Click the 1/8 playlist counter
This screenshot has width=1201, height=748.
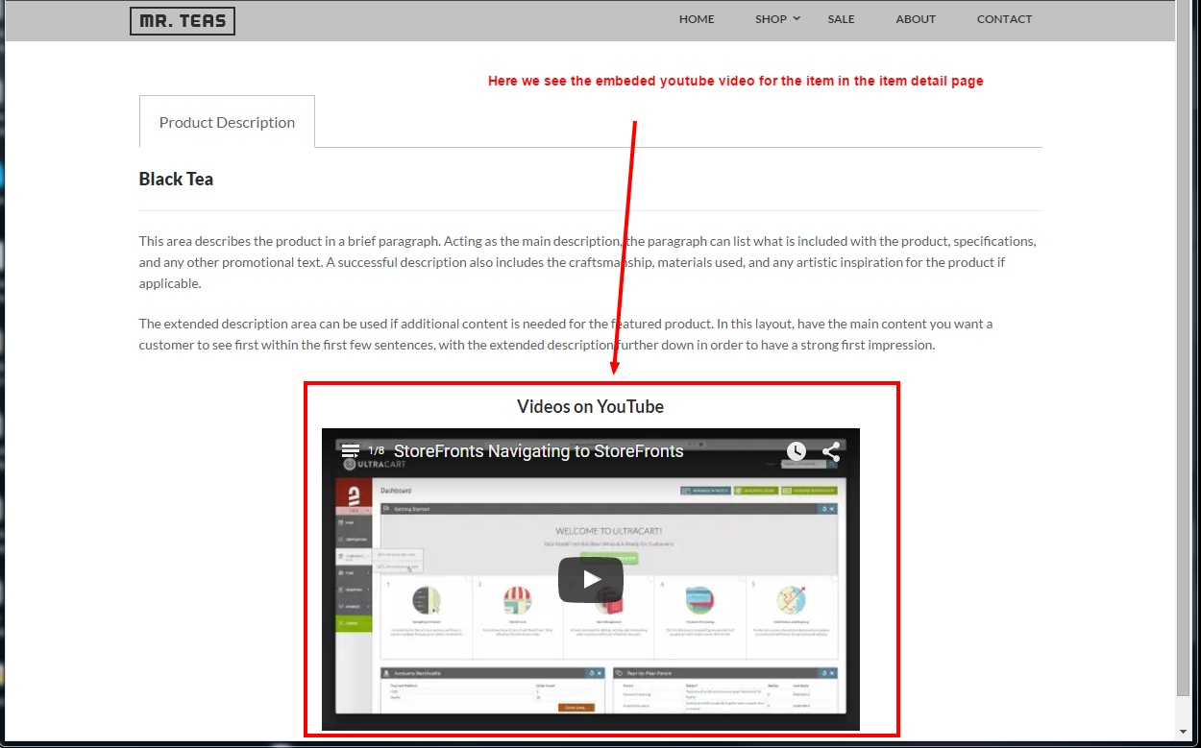(376, 451)
